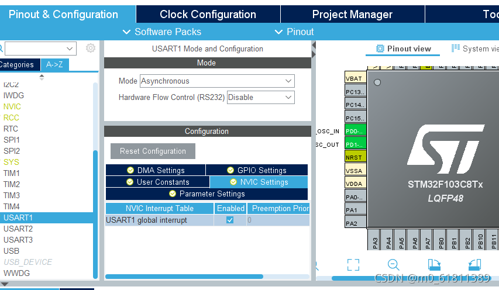This screenshot has height=290, width=499.
Task: Select USB in the peripheral list
Action: tap(11, 251)
